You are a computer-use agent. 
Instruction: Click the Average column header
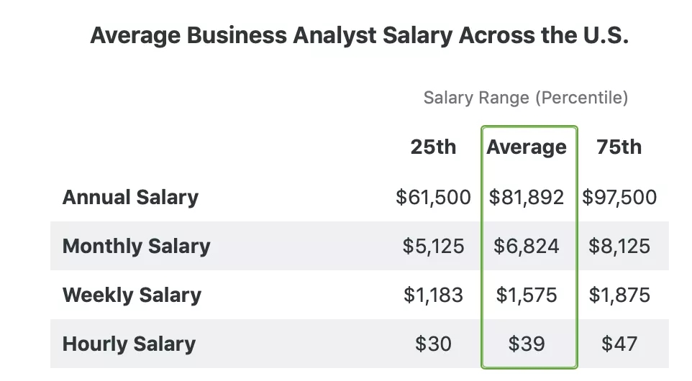point(527,147)
